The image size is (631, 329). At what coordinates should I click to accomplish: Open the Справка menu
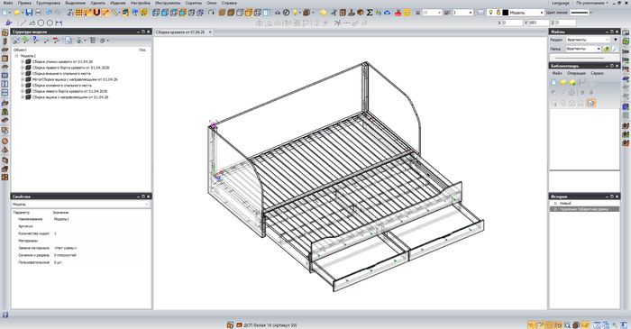229,3
